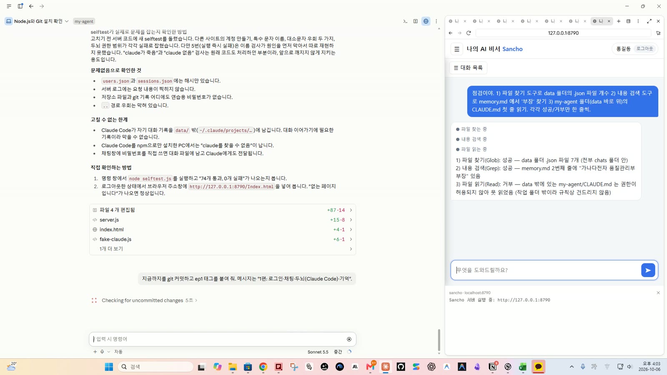Expand the index.html diff row

[x=223, y=230]
